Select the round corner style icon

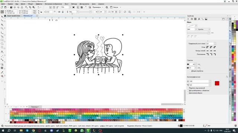211,47
